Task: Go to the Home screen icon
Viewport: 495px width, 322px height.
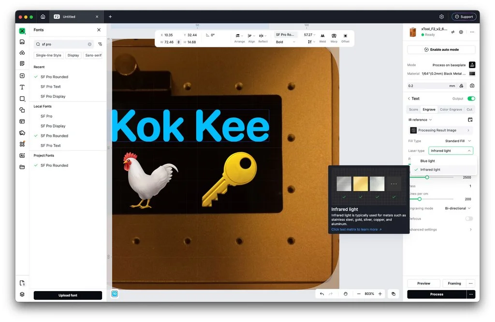Action: pyautogui.click(x=43, y=17)
